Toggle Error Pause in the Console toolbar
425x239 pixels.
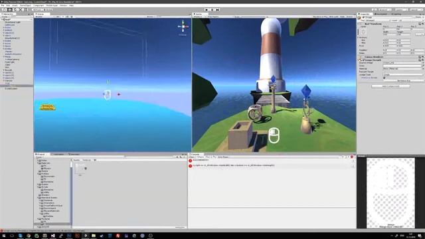pos(223,157)
